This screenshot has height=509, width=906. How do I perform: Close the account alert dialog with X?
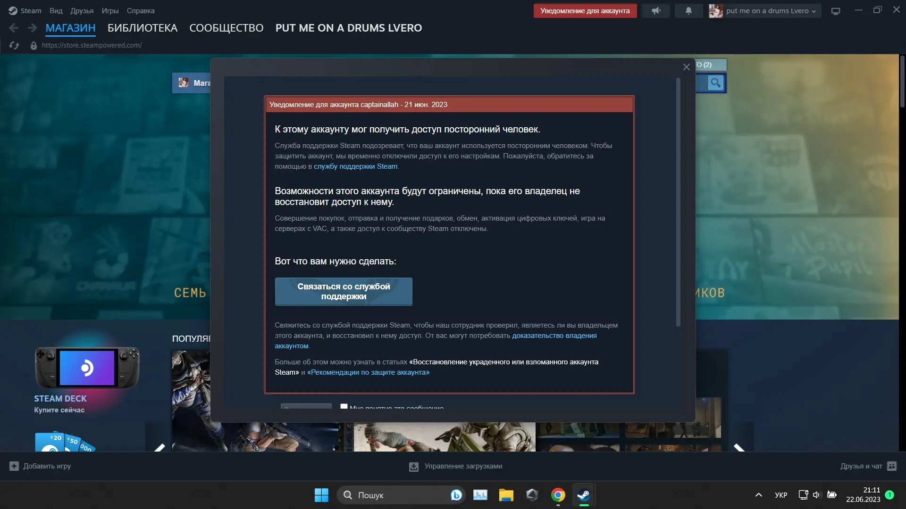pos(687,67)
